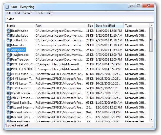The width and height of the screenshot is (161, 135).
Task: Click the Word icon next to ReadMe.doc
Action: [x=9, y=31]
